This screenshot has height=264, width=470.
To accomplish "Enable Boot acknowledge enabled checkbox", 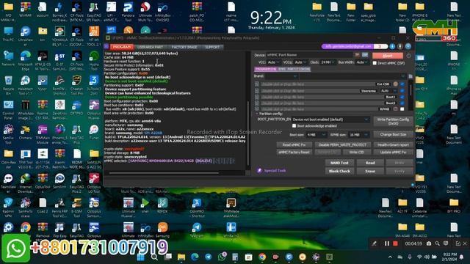I will coord(294,126).
